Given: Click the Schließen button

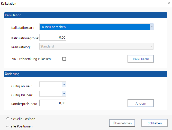Looking at the screenshot, I should point(155,123).
